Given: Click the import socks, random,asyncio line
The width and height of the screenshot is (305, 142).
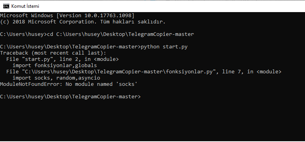Looking at the screenshot, I should point(56,78).
